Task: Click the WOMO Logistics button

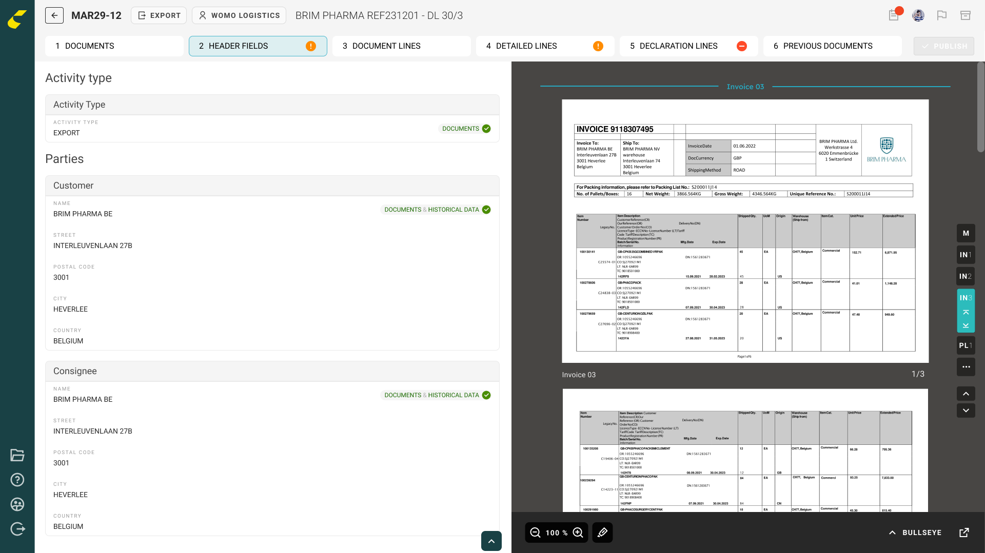Action: pos(239,15)
